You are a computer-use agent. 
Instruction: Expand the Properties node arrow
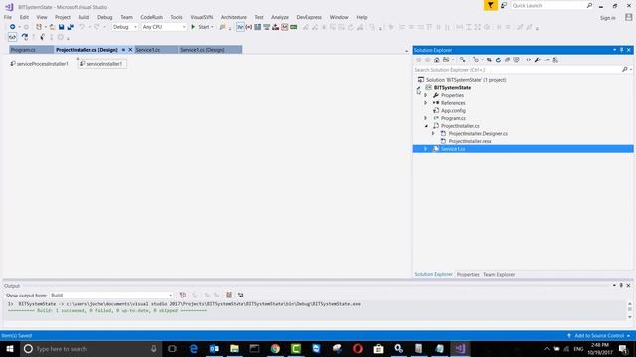click(426, 95)
